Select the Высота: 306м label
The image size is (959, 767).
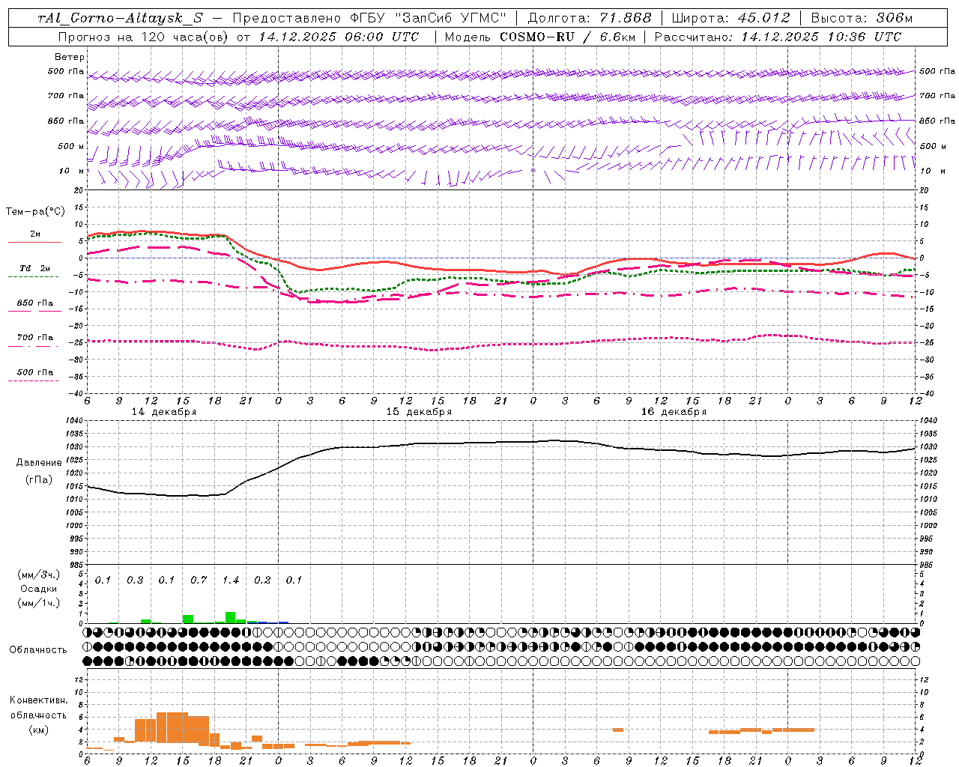click(x=862, y=18)
